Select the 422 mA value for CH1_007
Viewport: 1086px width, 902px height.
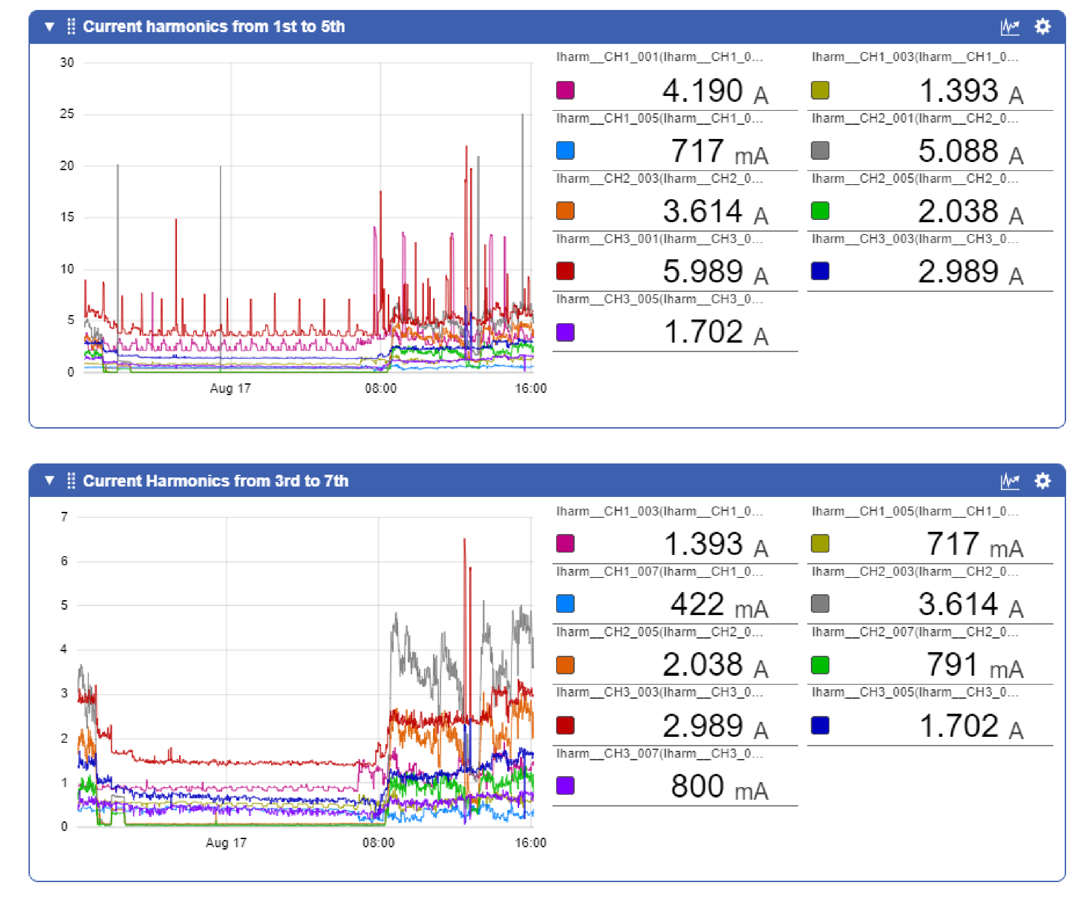click(719, 605)
